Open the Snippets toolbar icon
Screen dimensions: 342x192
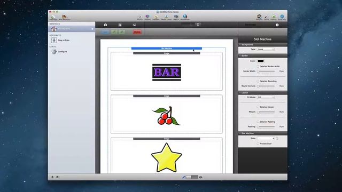pyautogui.click(x=156, y=17)
